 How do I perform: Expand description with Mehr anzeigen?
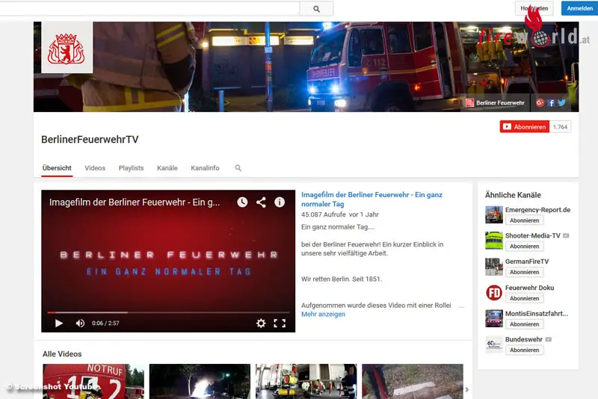tap(323, 315)
